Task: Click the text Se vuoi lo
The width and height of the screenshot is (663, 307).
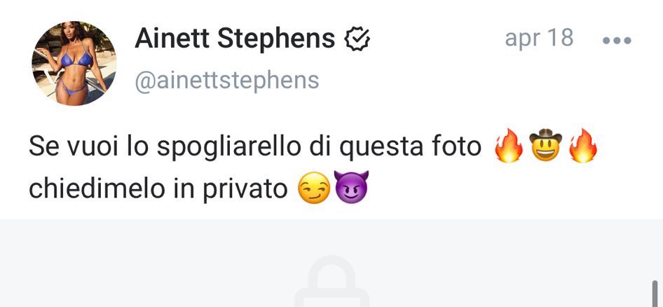Action: click(89, 146)
